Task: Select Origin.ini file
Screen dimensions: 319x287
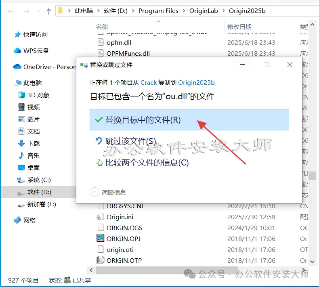Action: [x=120, y=217]
